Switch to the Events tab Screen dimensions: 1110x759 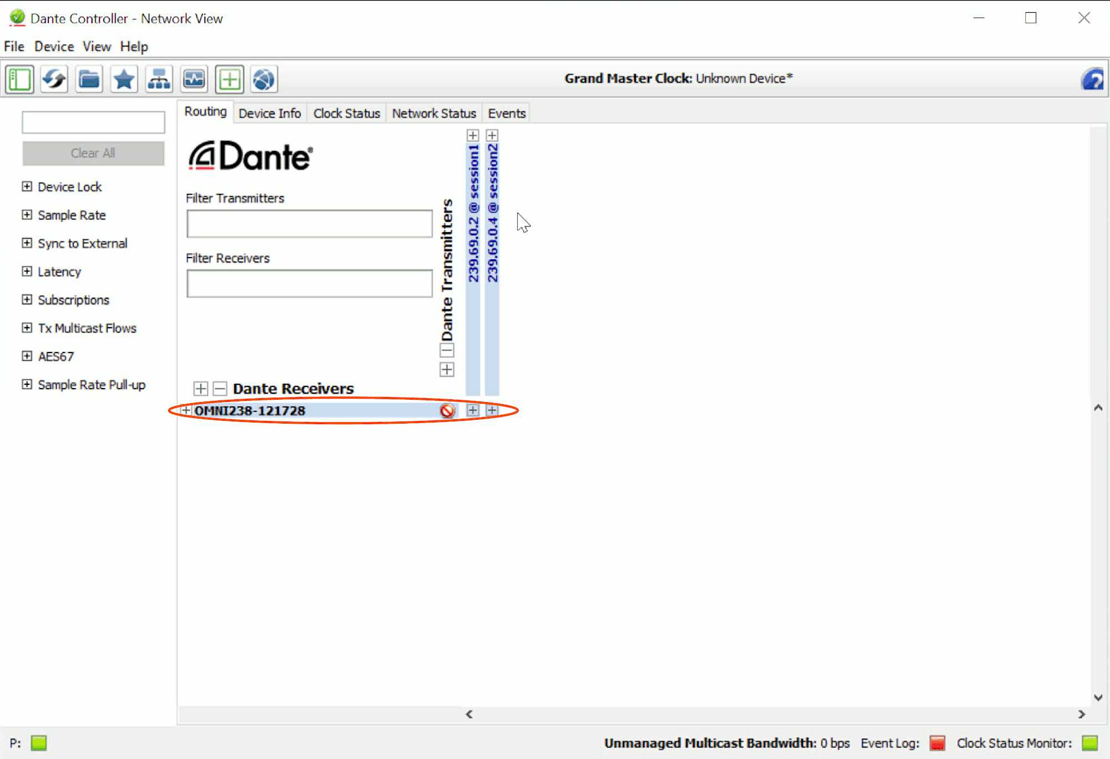pyautogui.click(x=507, y=113)
